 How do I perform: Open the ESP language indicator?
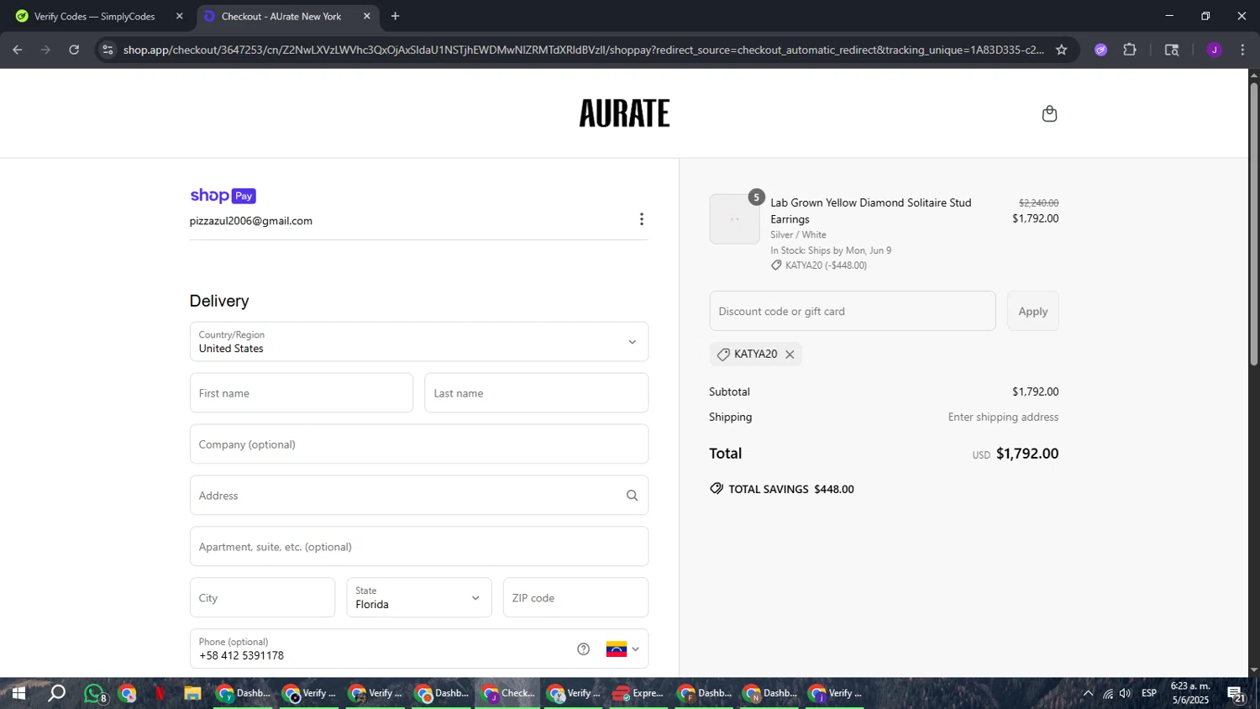(x=1149, y=694)
